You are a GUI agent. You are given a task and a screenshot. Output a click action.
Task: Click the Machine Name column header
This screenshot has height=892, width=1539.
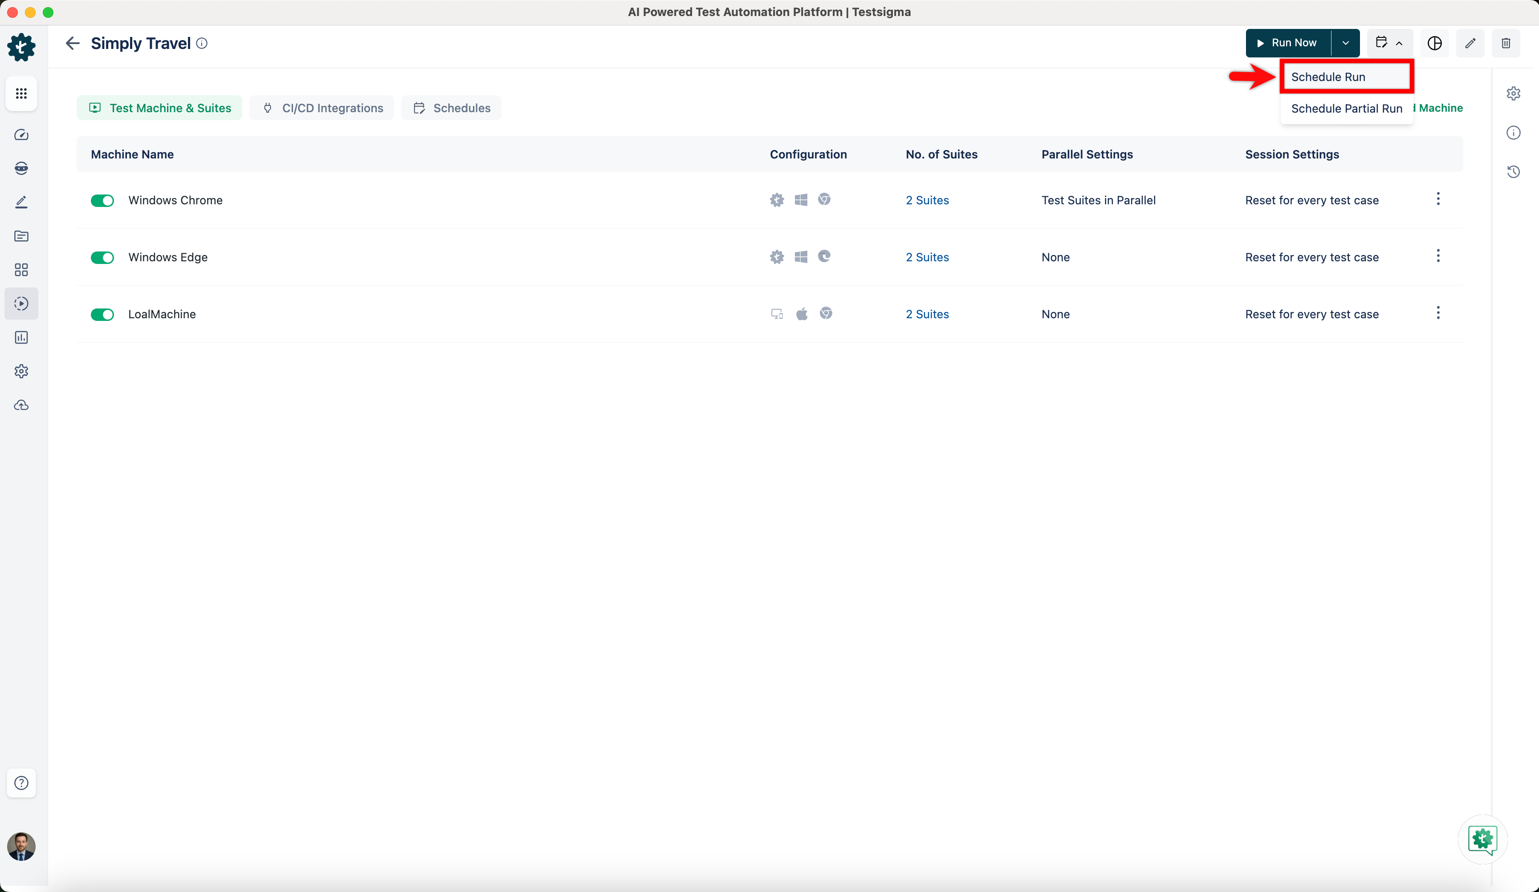(x=132, y=154)
